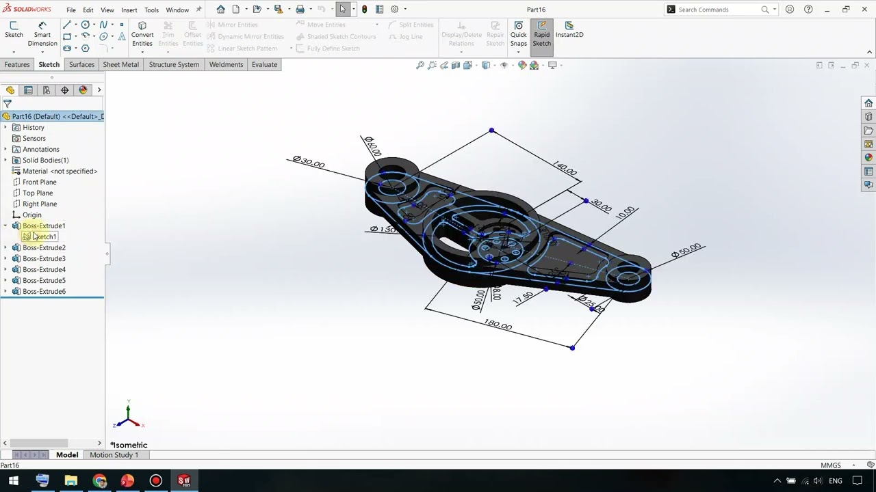Select the Polygon sketch tool
The height and width of the screenshot is (492, 876).
coord(86,49)
